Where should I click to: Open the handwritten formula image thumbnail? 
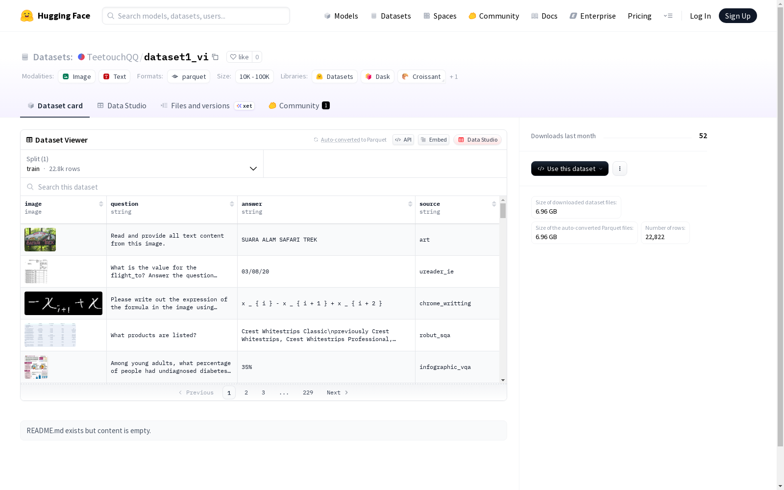(63, 303)
